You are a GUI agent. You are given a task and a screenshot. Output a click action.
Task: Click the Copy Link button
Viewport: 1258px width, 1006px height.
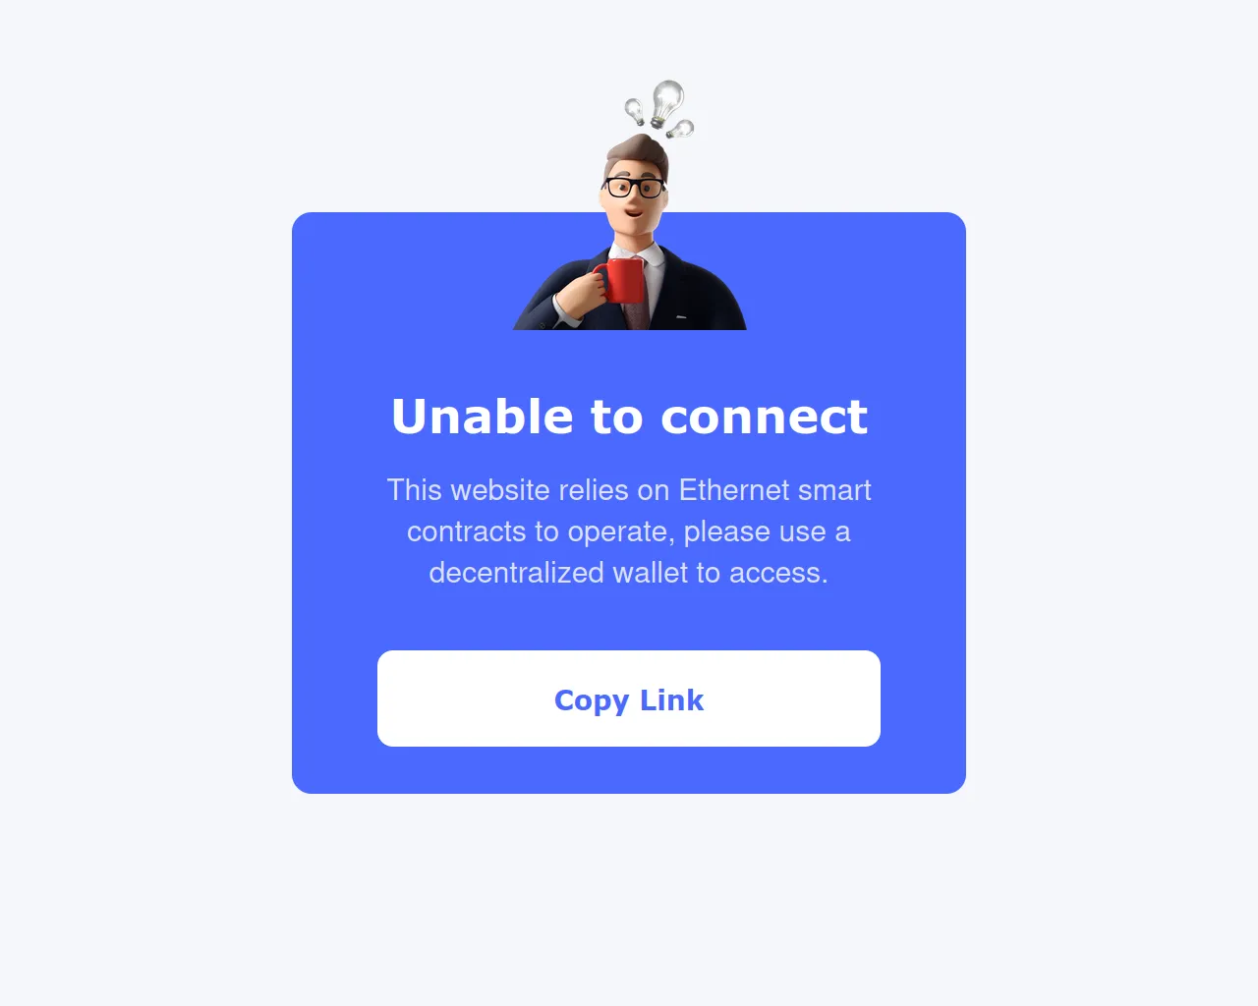pyautogui.click(x=629, y=699)
